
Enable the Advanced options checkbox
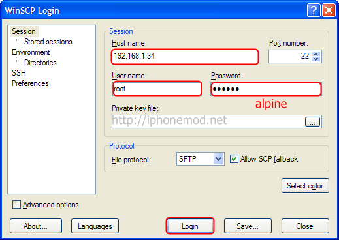pos(16,205)
